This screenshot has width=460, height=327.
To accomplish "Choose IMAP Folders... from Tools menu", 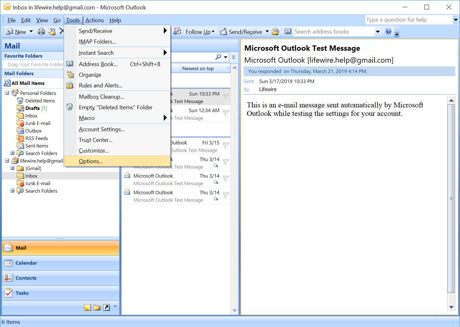I will click(117, 42).
